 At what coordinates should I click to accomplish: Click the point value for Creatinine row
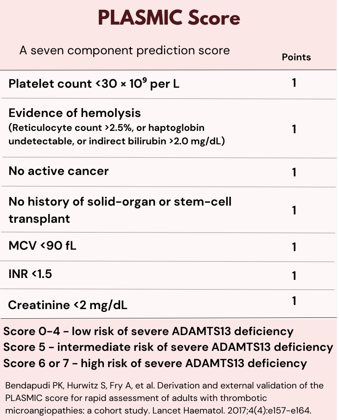pos(294,301)
